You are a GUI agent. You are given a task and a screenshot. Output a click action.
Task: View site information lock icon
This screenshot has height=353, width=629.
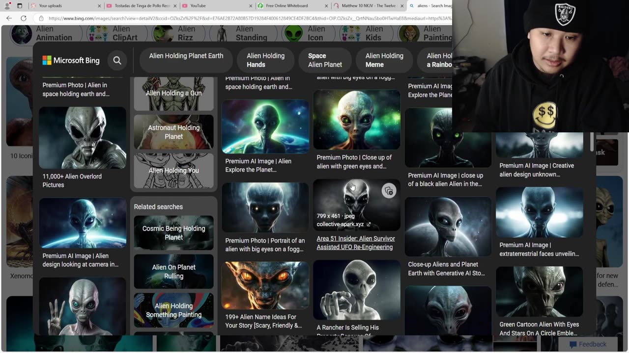(x=41, y=18)
